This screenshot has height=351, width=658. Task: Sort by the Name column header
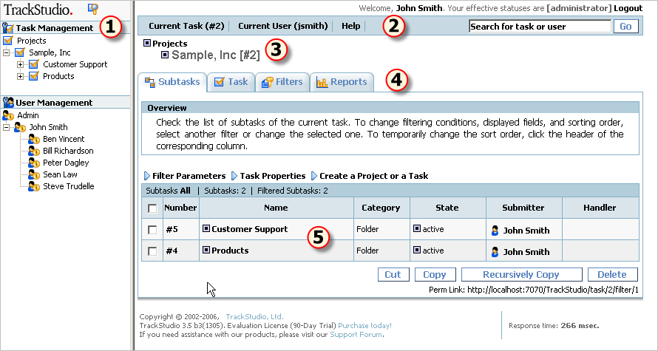coord(276,208)
